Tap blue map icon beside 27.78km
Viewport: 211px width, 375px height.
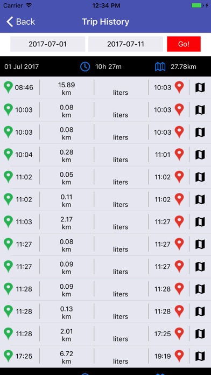pos(160,66)
